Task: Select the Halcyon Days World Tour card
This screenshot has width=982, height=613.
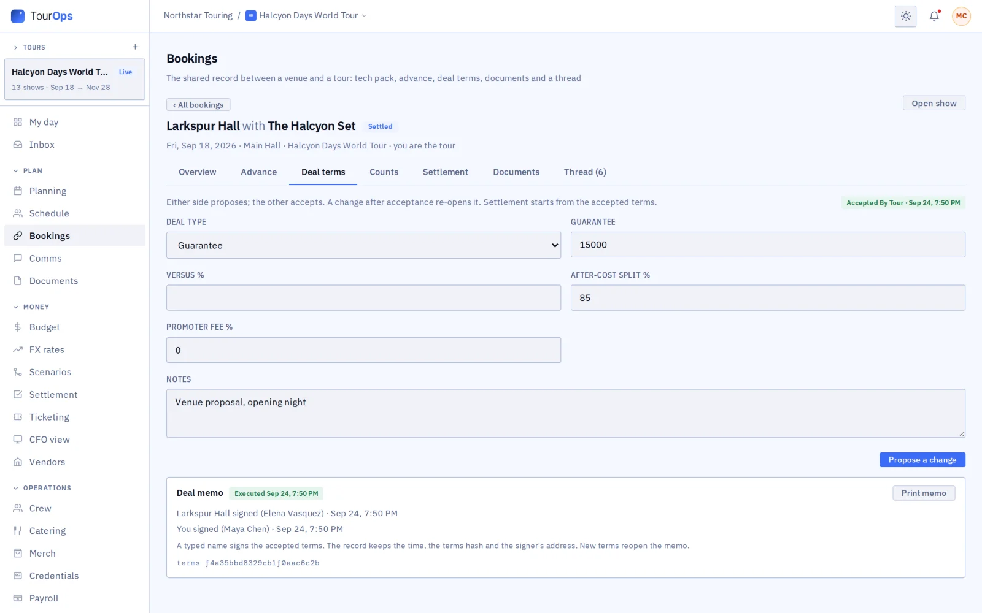Action: click(x=75, y=79)
